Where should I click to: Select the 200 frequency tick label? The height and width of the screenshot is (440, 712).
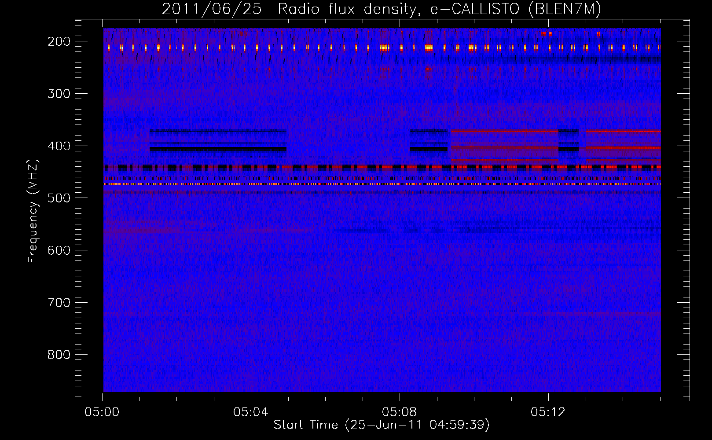[59, 41]
